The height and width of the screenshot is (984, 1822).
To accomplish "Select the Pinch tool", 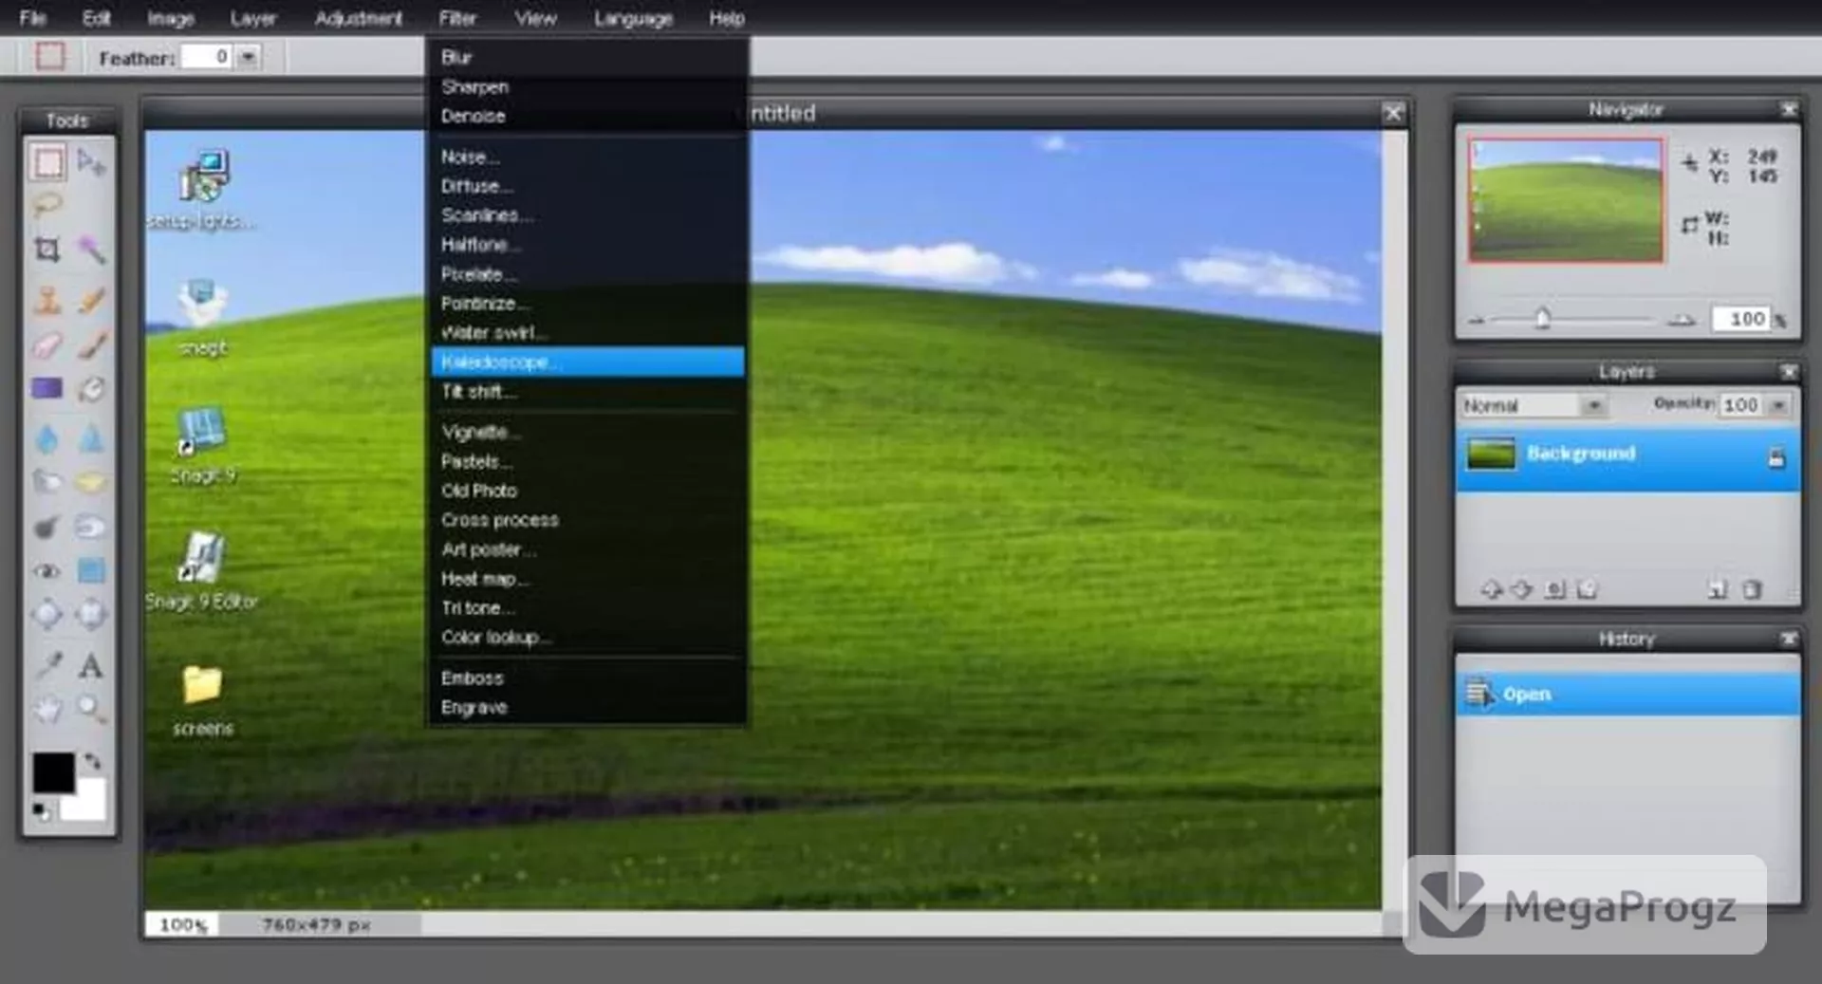I will tap(91, 615).
